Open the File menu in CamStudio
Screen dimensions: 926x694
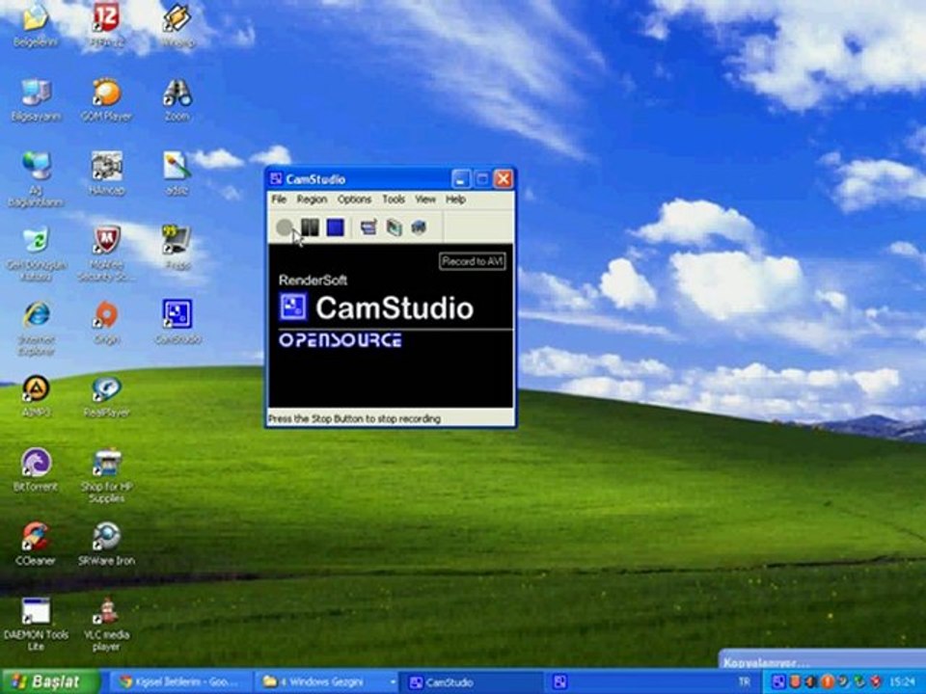(279, 200)
